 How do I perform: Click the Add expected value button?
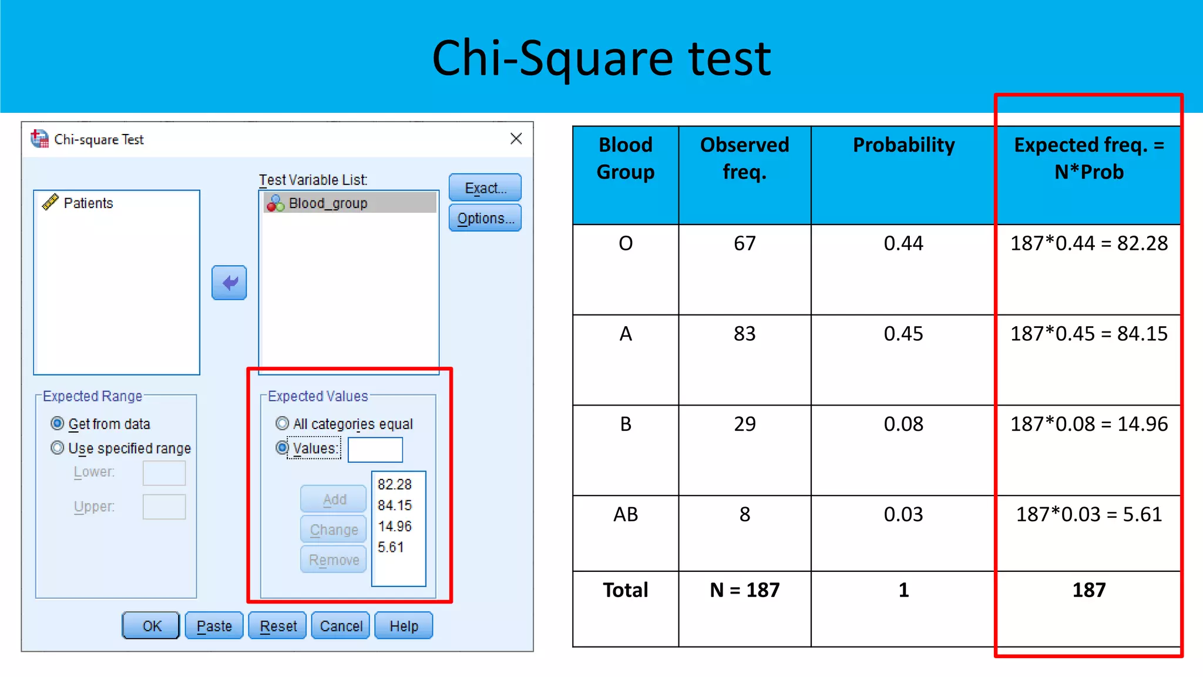[334, 499]
